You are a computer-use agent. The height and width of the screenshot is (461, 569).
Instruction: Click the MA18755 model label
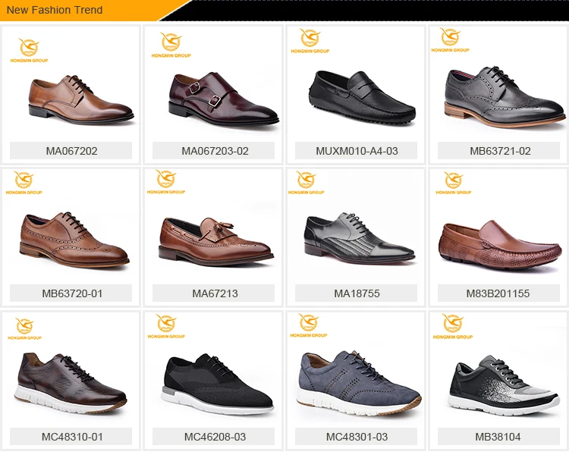[357, 293]
